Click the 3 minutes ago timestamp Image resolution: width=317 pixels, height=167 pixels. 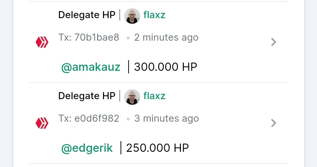click(x=167, y=118)
